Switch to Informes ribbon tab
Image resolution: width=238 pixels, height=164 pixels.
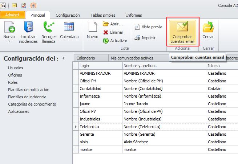(x=134, y=15)
